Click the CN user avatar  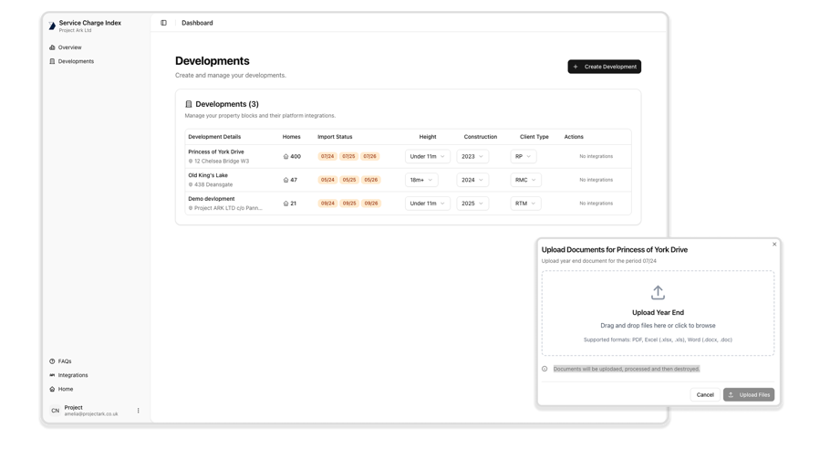click(x=55, y=411)
